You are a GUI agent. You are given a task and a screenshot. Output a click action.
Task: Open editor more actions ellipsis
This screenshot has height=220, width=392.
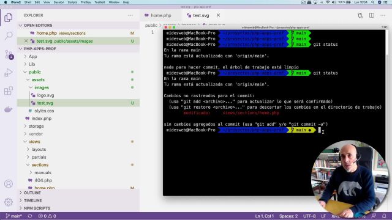click(x=383, y=15)
